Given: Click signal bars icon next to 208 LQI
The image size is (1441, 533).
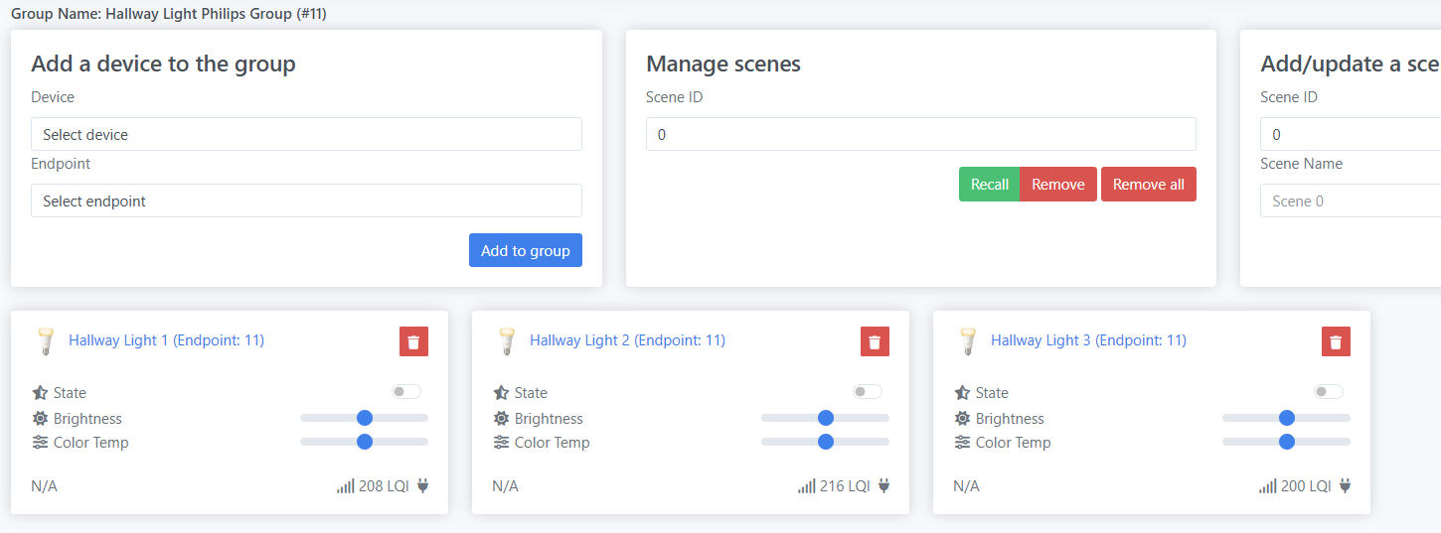Looking at the screenshot, I should pos(346,486).
